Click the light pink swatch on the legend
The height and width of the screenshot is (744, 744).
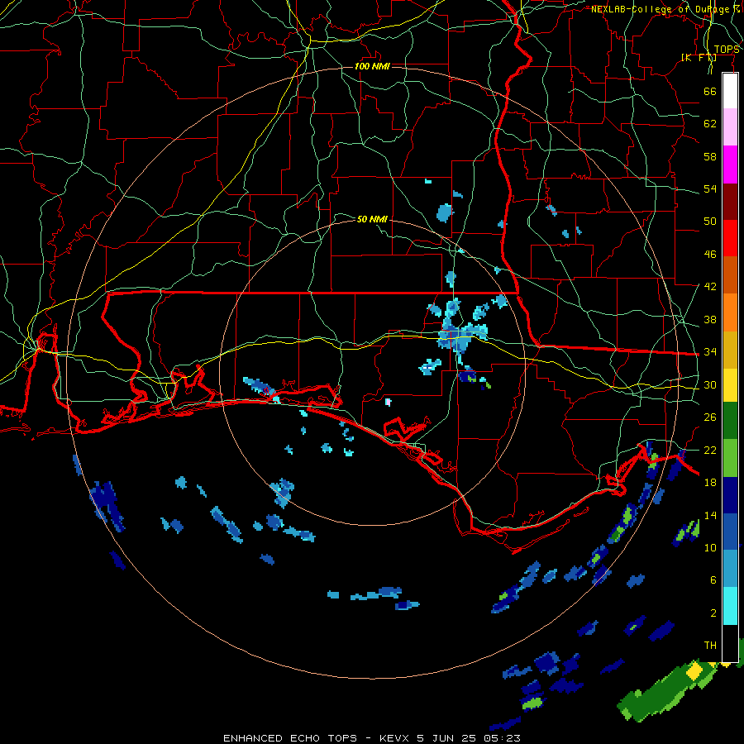730,127
